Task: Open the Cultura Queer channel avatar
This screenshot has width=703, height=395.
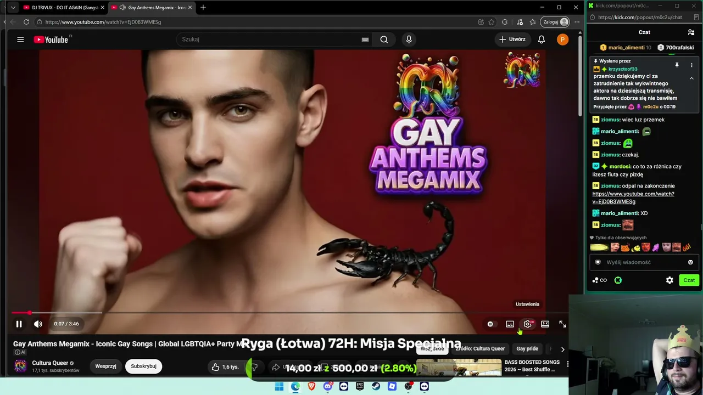Action: [x=20, y=366]
